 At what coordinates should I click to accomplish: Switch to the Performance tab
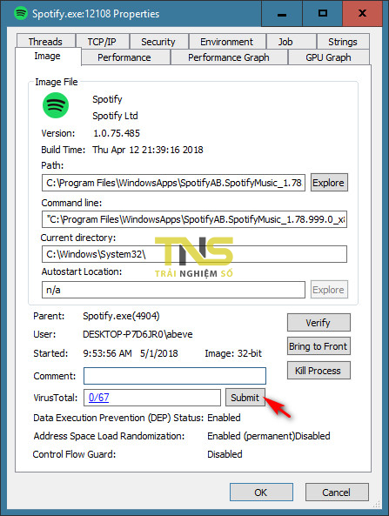[124, 57]
